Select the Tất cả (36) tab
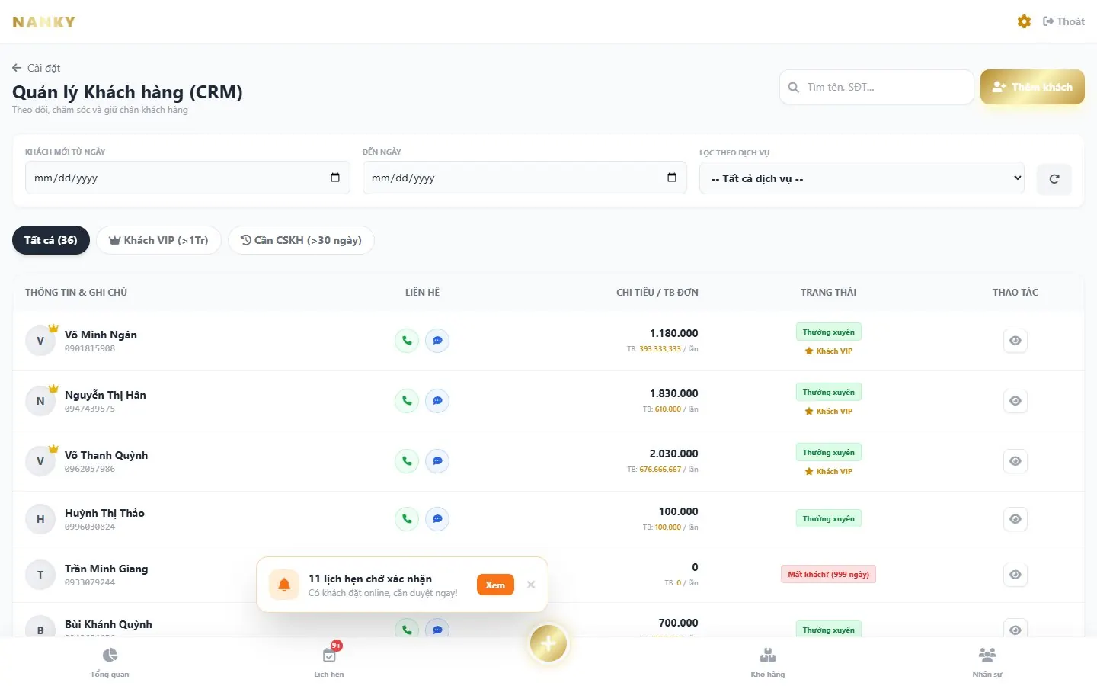The height and width of the screenshot is (686, 1097). point(51,240)
